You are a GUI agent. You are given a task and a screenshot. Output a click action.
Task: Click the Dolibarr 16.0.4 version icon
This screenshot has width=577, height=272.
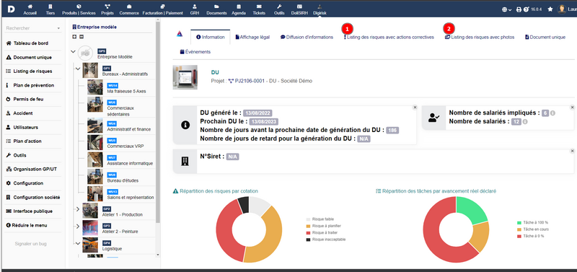coord(527,9)
